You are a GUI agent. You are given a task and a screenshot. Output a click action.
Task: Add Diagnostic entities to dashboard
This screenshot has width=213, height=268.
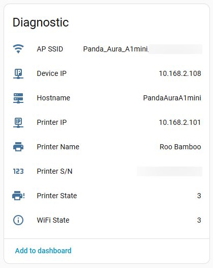click(x=43, y=251)
